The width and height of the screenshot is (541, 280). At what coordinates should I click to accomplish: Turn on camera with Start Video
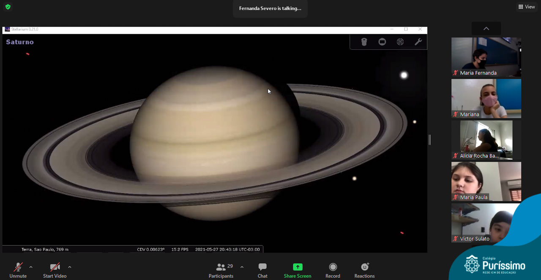55,270
